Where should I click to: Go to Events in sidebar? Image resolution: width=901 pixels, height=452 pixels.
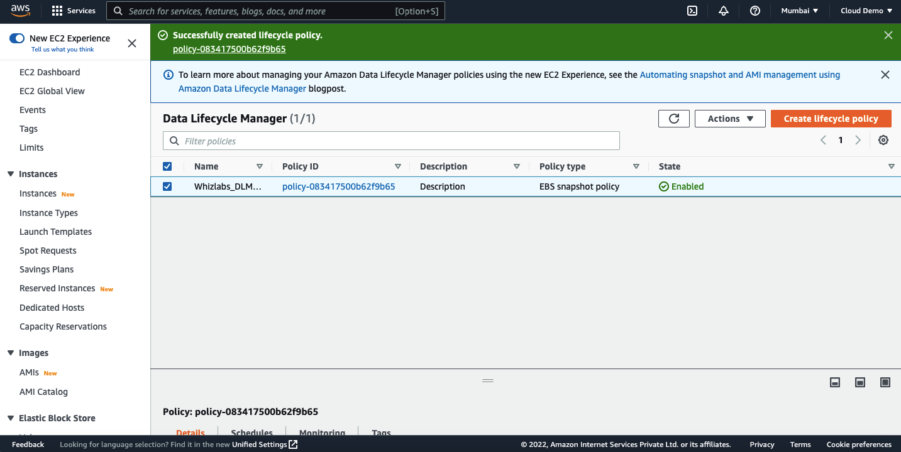click(33, 110)
